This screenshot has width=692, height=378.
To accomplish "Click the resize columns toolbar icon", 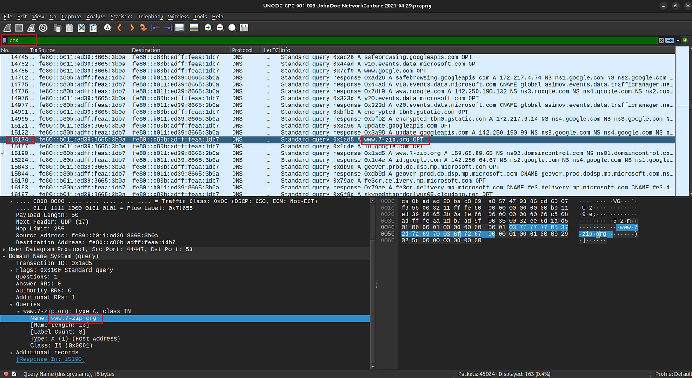I will coord(244,28).
